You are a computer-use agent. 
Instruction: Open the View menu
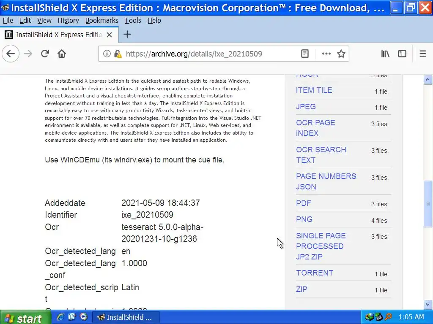[44, 20]
